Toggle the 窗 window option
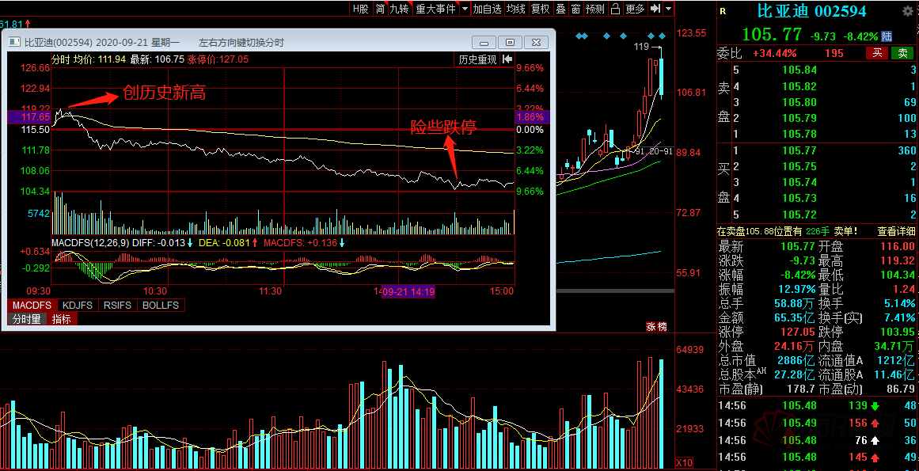 click(x=576, y=9)
